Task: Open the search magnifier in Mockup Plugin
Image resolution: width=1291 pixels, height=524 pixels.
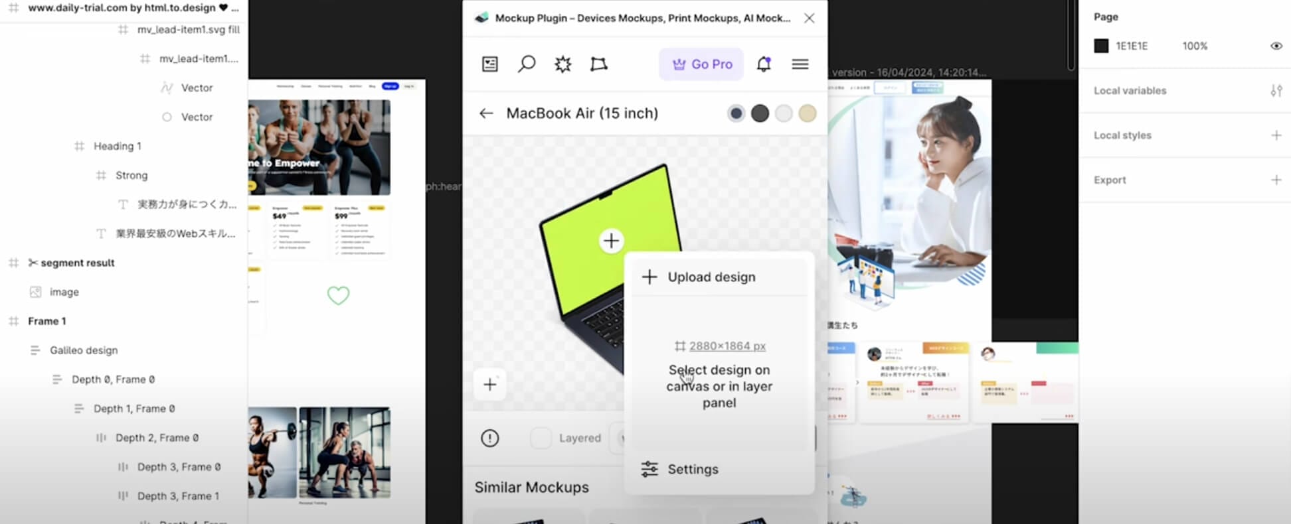Action: (527, 64)
